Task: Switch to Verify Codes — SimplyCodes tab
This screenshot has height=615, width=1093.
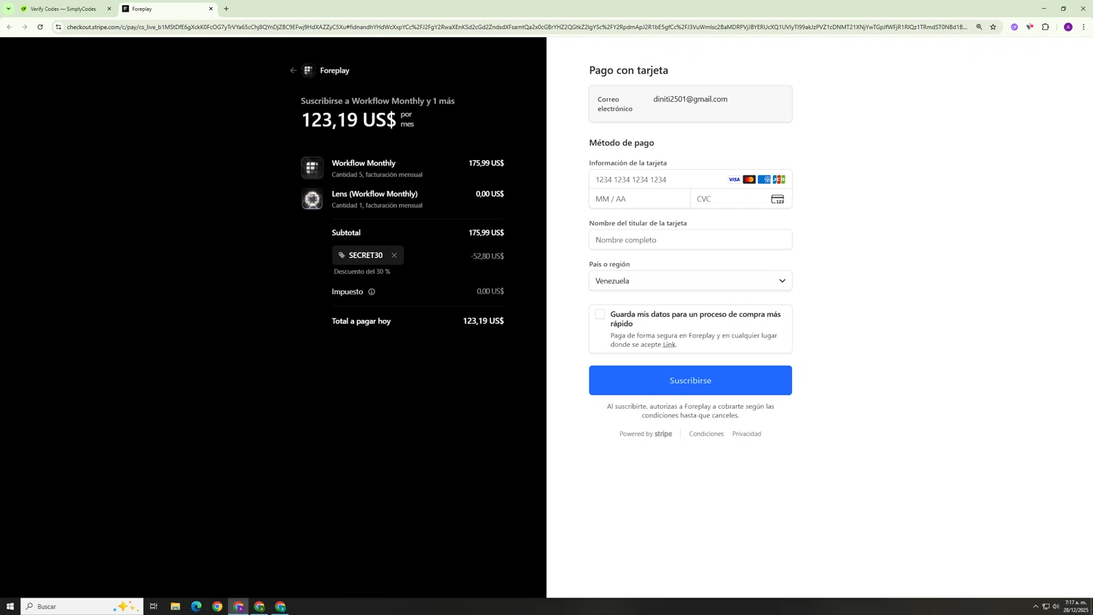Action: coord(63,9)
